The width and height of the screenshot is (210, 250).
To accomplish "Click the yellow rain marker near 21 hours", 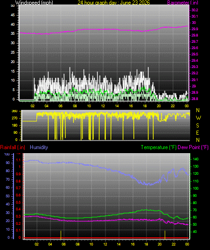I will coord(165,235).
